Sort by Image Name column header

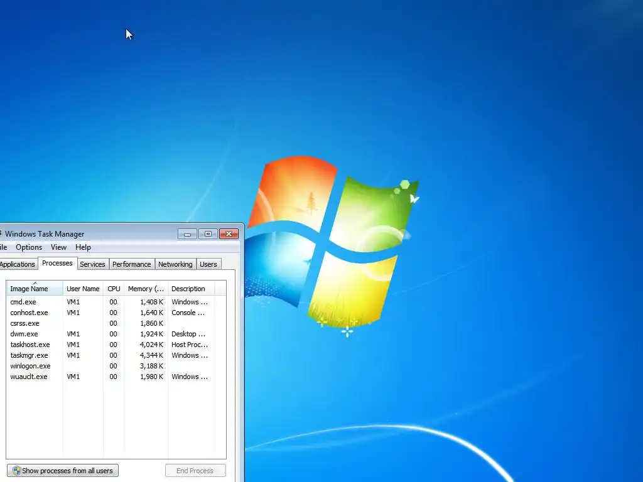pyautogui.click(x=35, y=289)
